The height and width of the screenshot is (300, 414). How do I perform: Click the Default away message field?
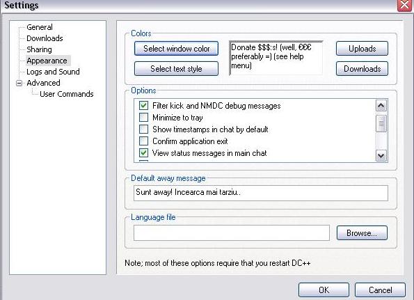[261, 193]
